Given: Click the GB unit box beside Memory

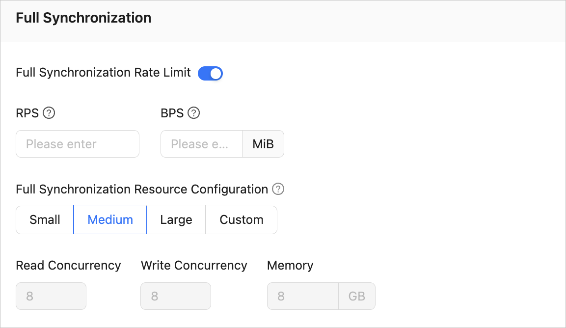Looking at the screenshot, I should [357, 296].
